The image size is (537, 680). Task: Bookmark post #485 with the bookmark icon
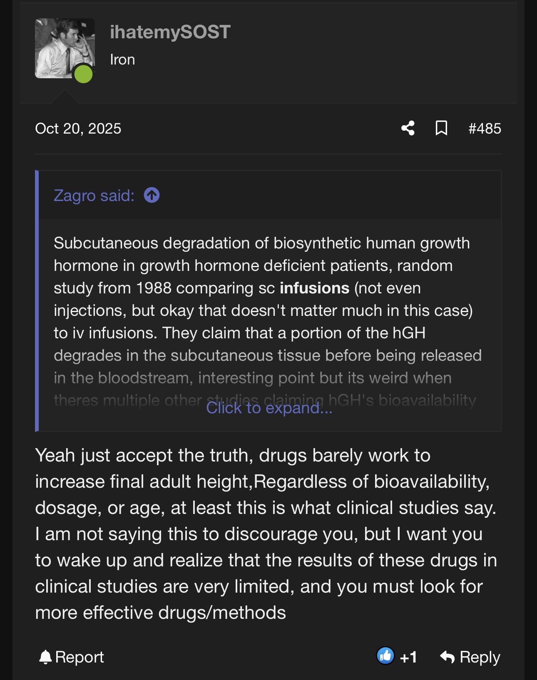(441, 128)
